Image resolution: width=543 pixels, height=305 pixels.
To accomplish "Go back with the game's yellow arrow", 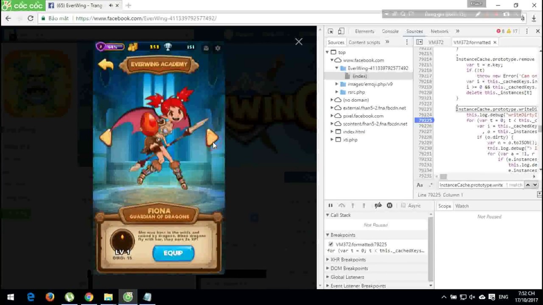I will coord(106,64).
